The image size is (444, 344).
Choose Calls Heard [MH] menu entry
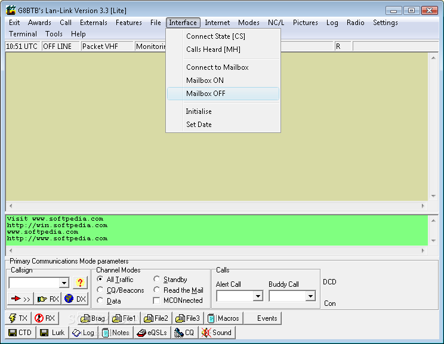[223, 49]
